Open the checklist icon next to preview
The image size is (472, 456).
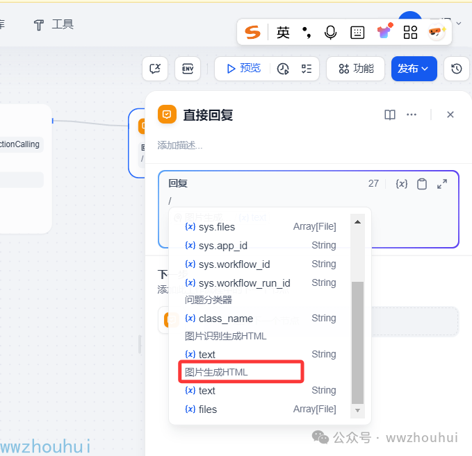click(x=307, y=69)
